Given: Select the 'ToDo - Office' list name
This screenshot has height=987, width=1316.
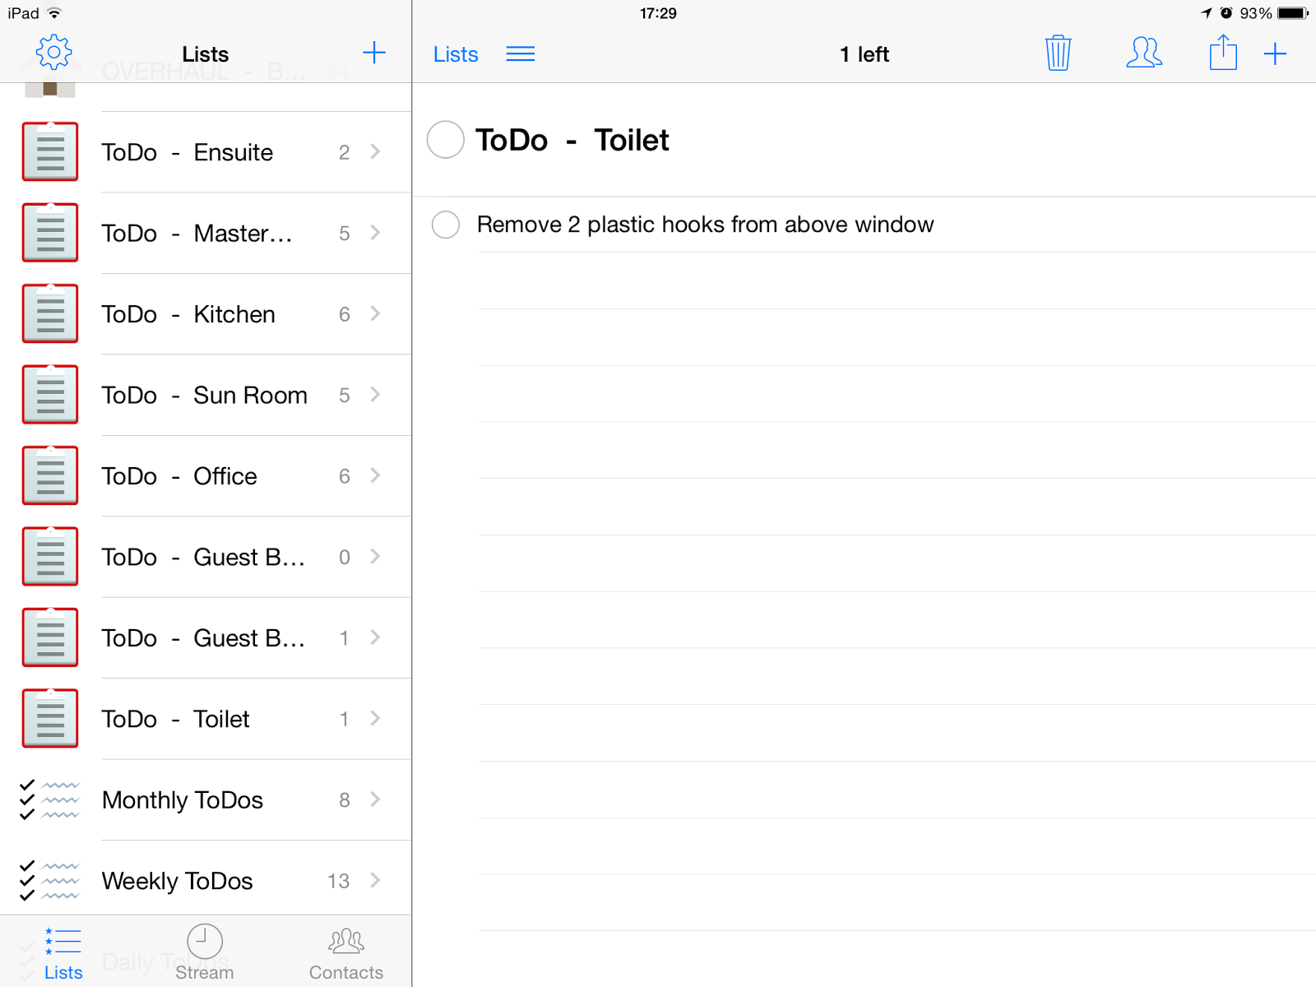Looking at the screenshot, I should 179,476.
